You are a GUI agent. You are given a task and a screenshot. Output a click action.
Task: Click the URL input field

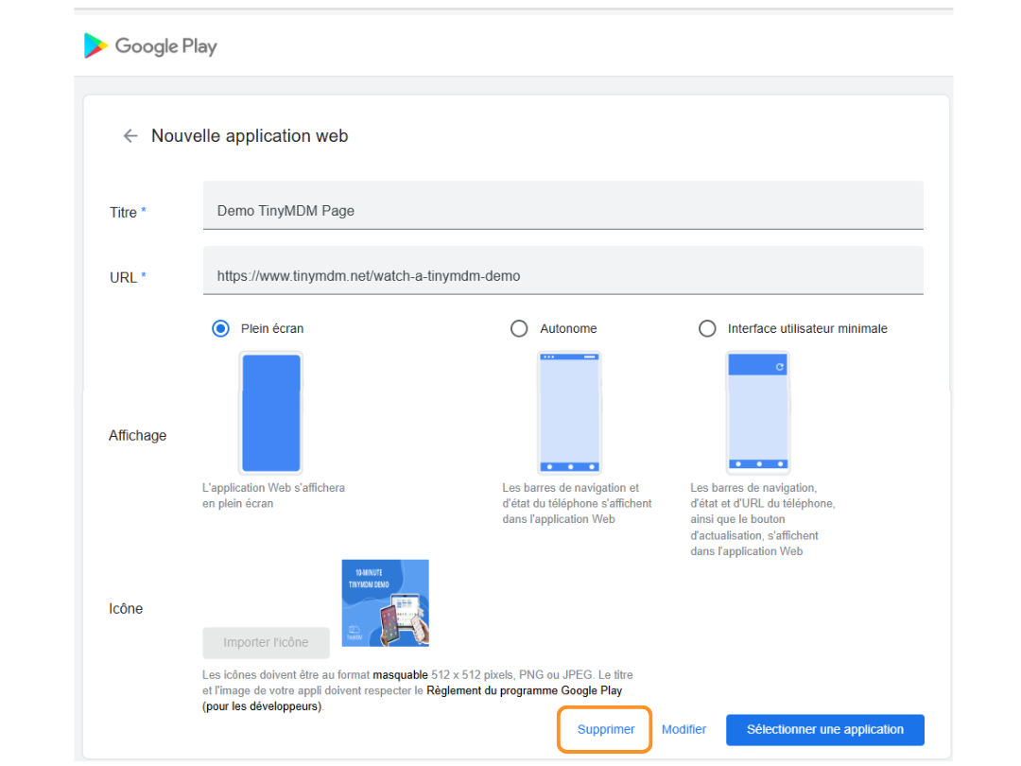563,270
